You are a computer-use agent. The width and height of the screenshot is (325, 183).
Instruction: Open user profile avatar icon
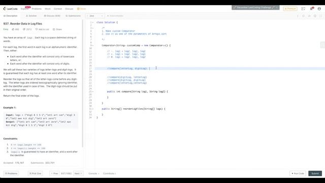319,9
